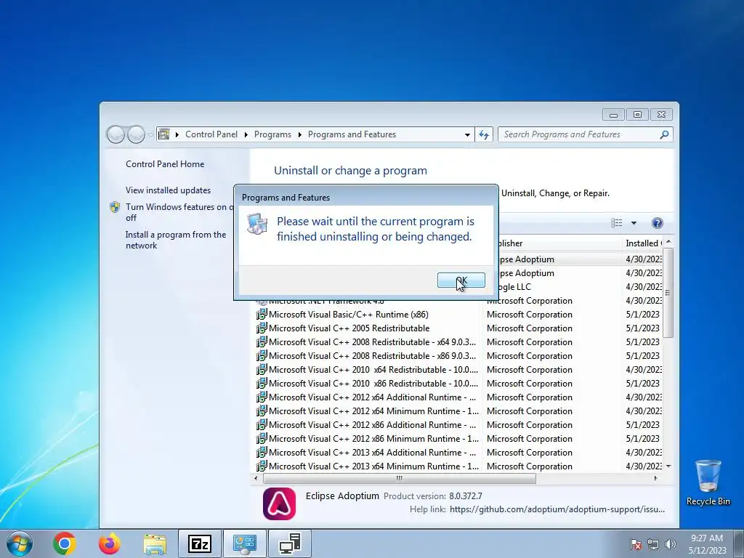Click the Programs breadcrumb

(272, 134)
